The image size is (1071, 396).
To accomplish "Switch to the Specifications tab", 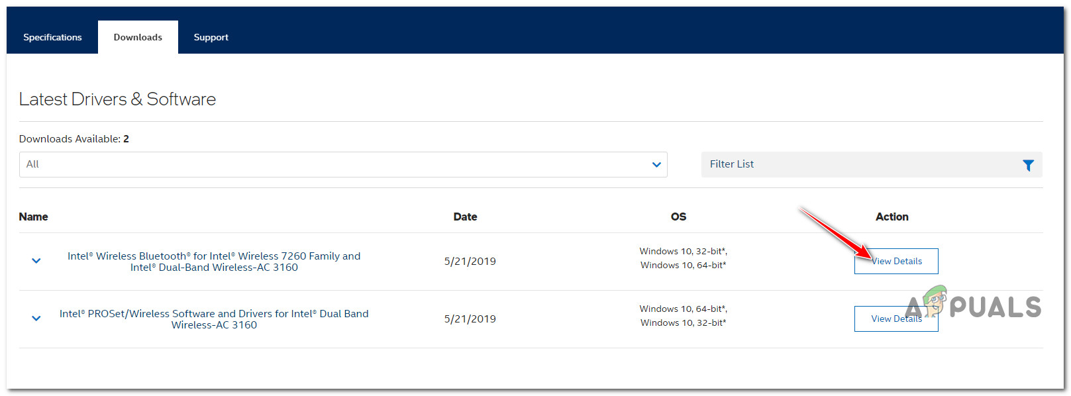I will coord(52,37).
